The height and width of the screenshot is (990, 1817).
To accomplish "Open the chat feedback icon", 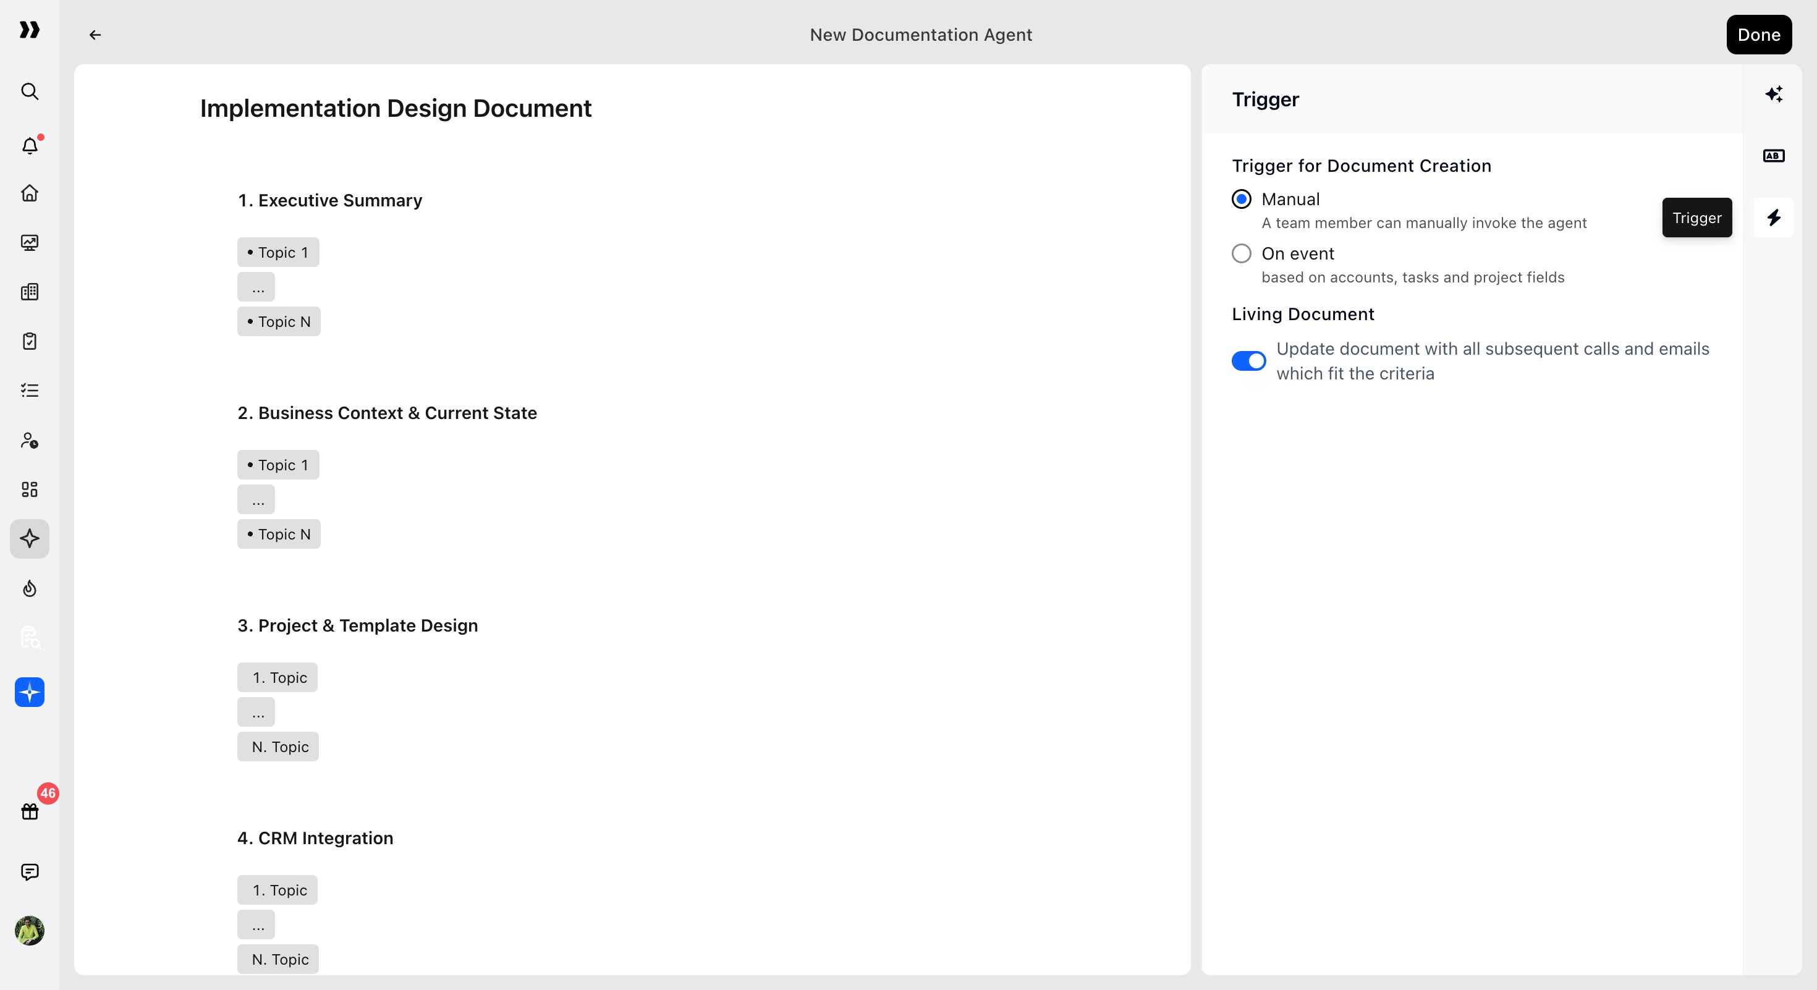I will (x=30, y=872).
